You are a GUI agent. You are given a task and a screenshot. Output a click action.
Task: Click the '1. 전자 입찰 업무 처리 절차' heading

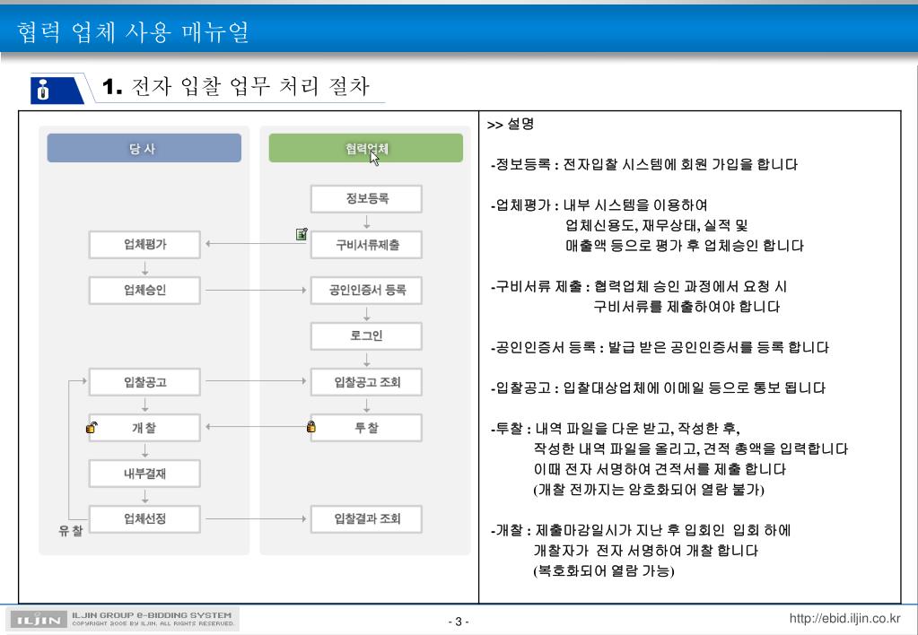(x=235, y=87)
